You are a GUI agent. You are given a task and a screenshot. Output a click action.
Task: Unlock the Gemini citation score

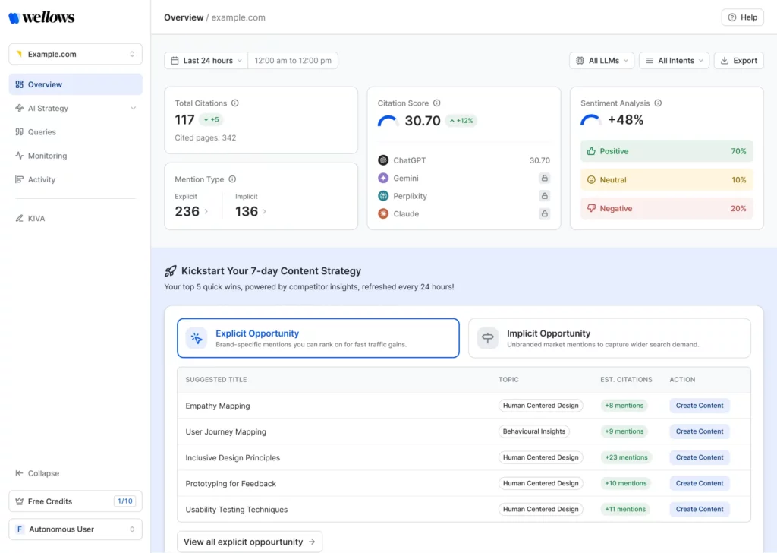(545, 178)
